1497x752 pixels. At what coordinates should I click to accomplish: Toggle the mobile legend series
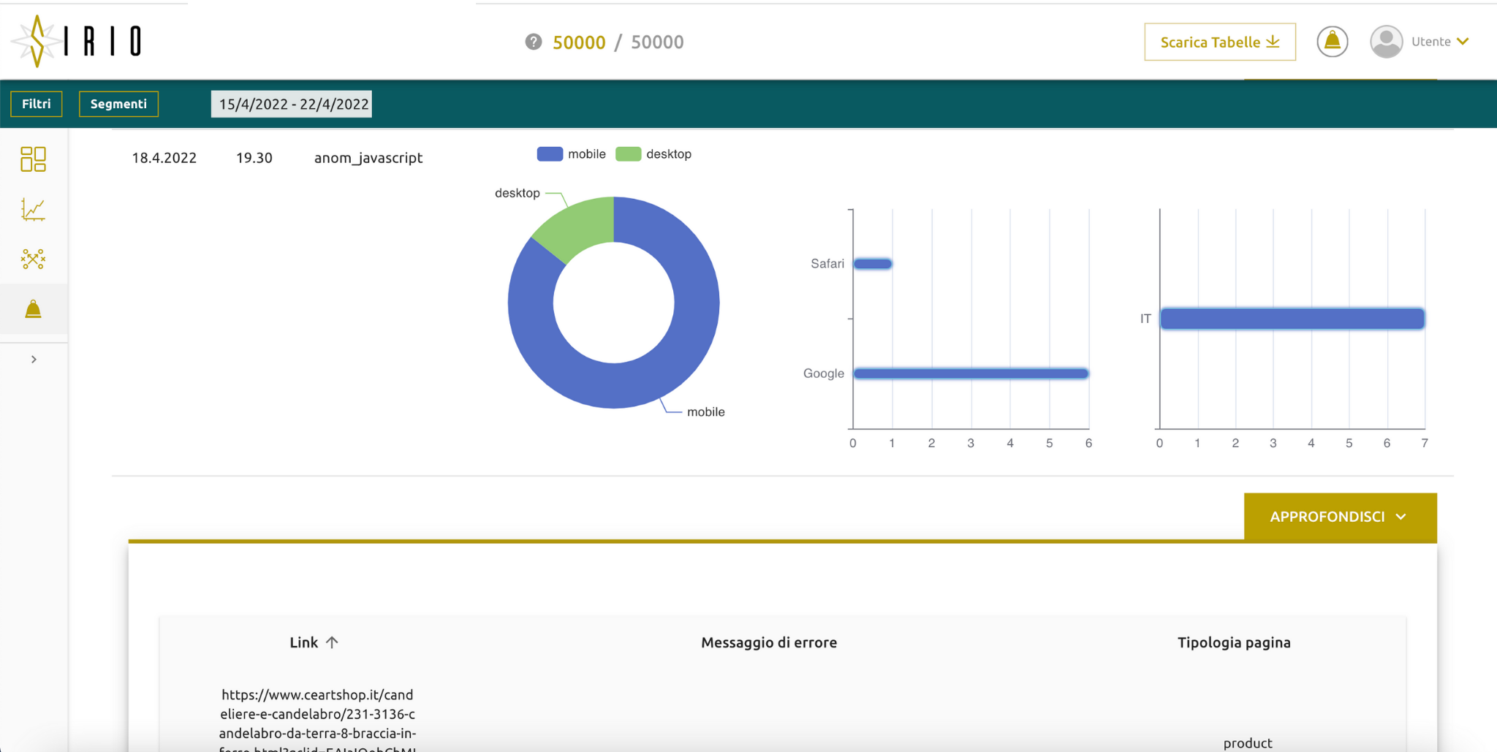(x=572, y=154)
